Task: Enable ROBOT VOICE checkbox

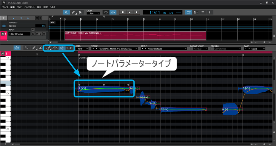Action: click(x=191, y=49)
